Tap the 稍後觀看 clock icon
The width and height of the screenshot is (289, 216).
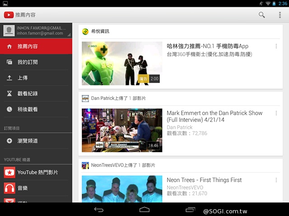click(x=9, y=109)
